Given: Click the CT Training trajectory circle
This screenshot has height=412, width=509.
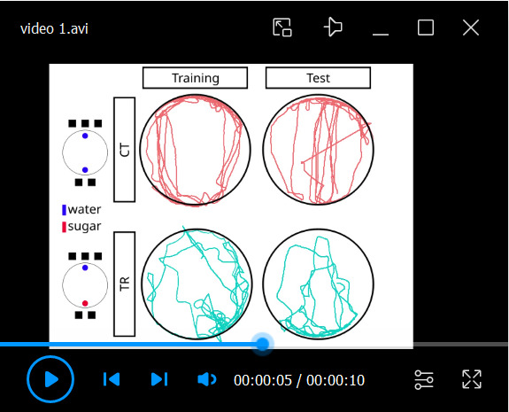Looking at the screenshot, I should point(196,150).
